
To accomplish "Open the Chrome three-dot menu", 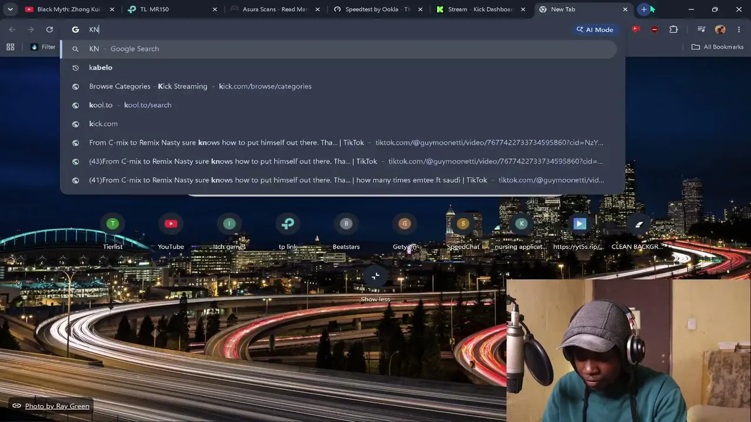I will tap(739, 29).
